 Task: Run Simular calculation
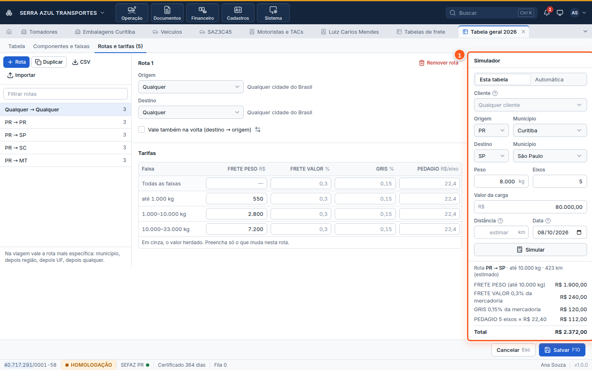click(x=530, y=250)
